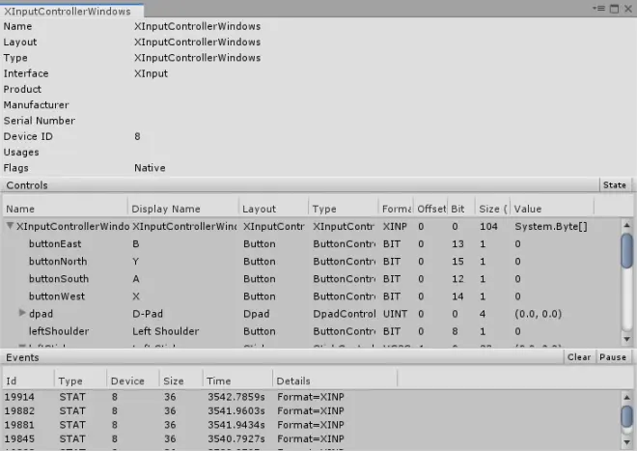Click the Events vertical scrollbar thumb
This screenshot has height=451, width=637.
[x=626, y=416]
